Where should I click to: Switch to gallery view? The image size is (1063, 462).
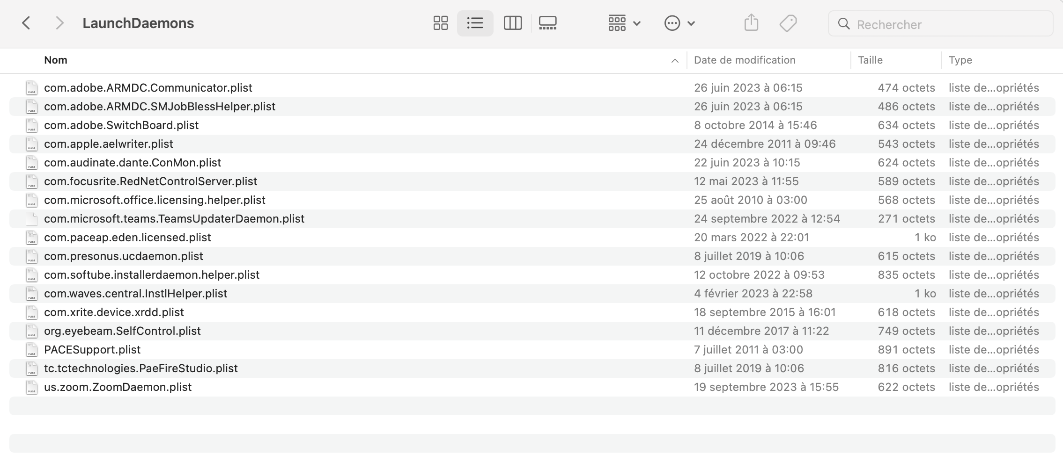pyautogui.click(x=547, y=23)
